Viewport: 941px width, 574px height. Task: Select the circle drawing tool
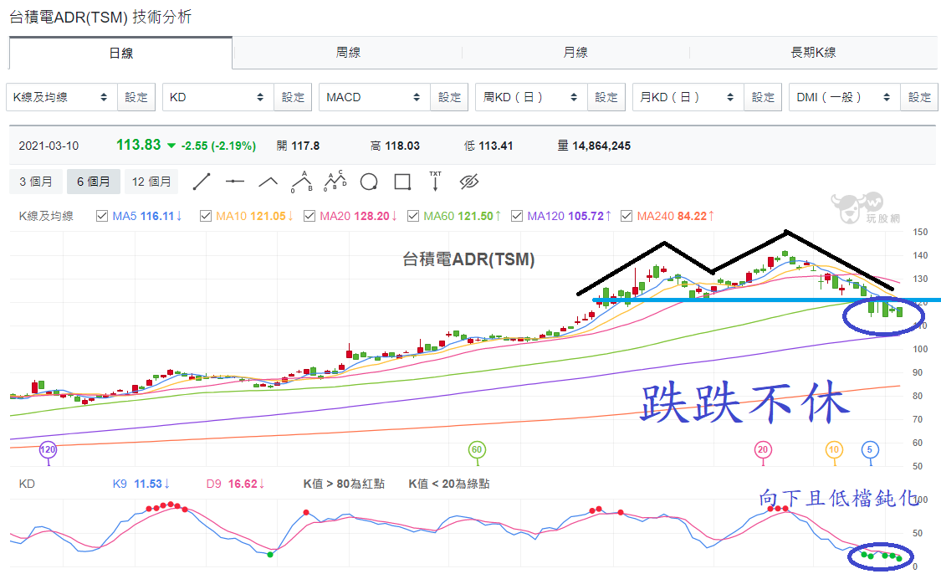pyautogui.click(x=369, y=182)
